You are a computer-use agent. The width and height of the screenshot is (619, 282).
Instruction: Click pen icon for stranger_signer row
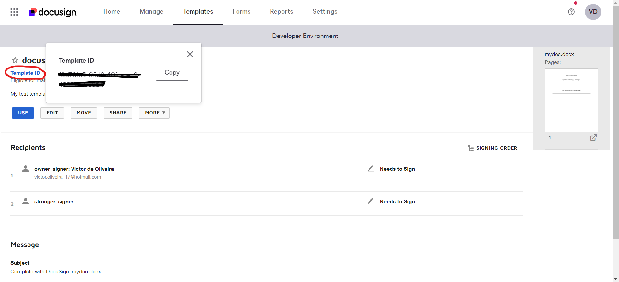coord(371,201)
